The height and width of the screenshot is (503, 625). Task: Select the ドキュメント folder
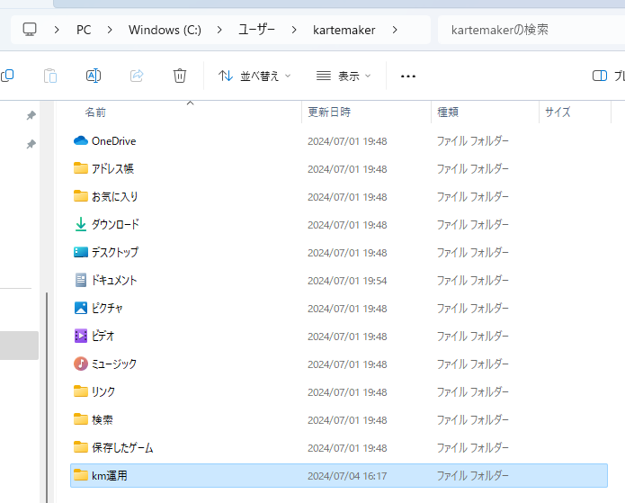[x=113, y=280]
